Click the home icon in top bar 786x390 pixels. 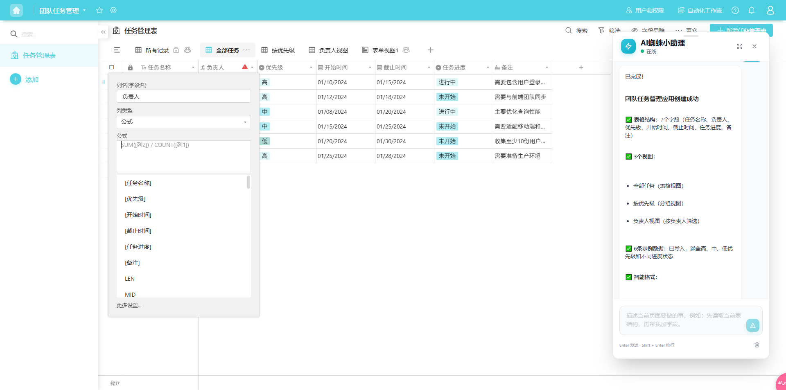(16, 10)
